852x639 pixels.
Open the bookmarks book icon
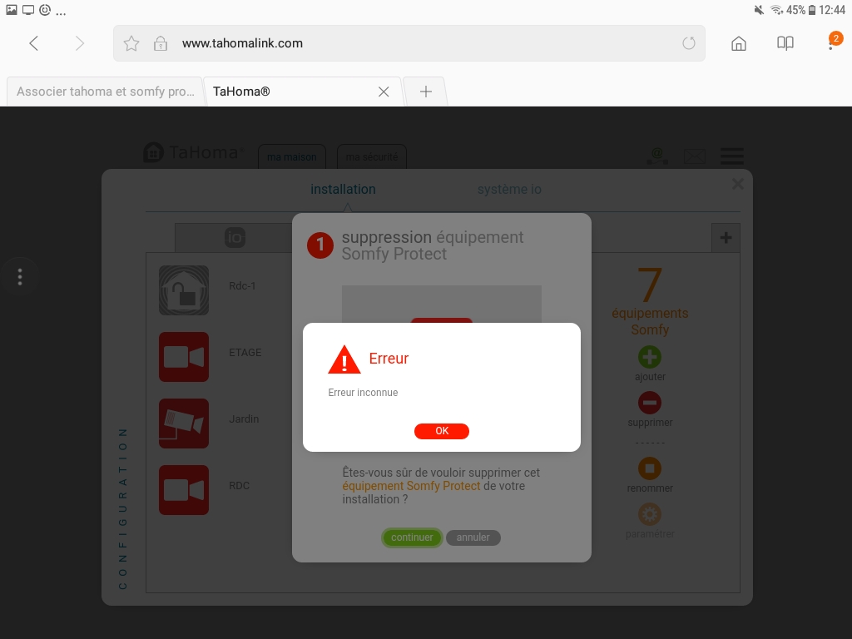[785, 43]
